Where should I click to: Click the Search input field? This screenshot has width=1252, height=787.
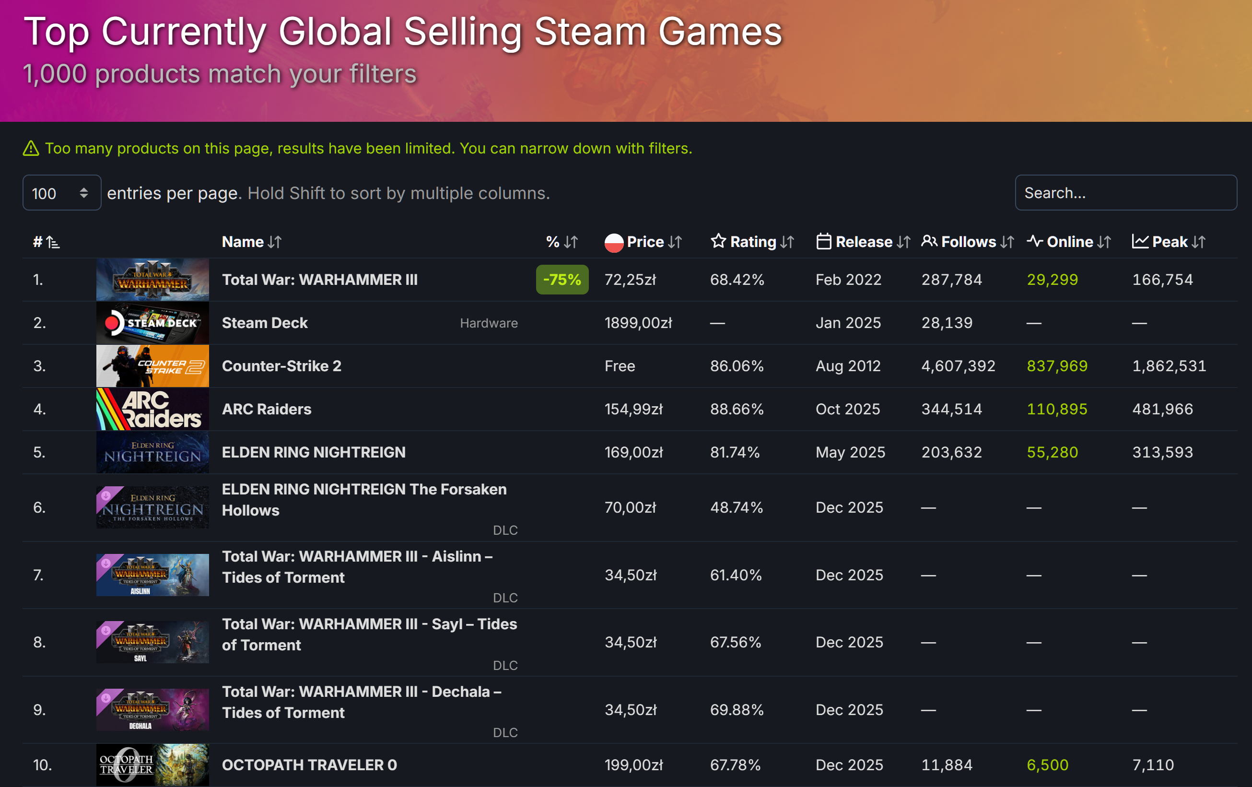1125,193
